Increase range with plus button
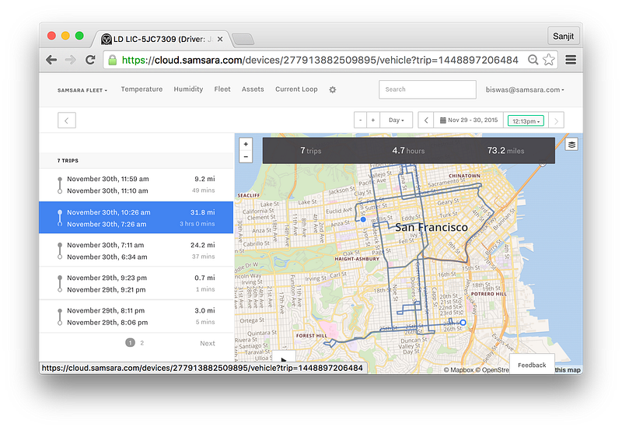Screen dimensions: 622x430 tap(373, 121)
